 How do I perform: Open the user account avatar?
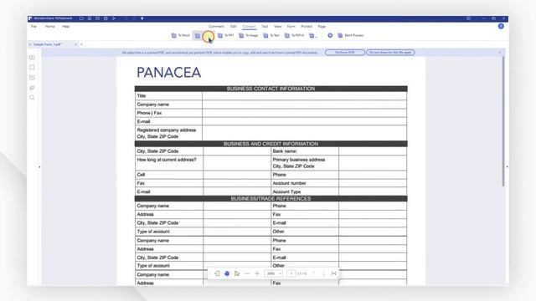[501, 26]
